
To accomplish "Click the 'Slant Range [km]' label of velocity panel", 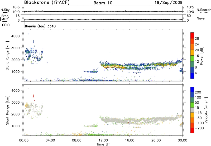I will [x=7, y=110].
